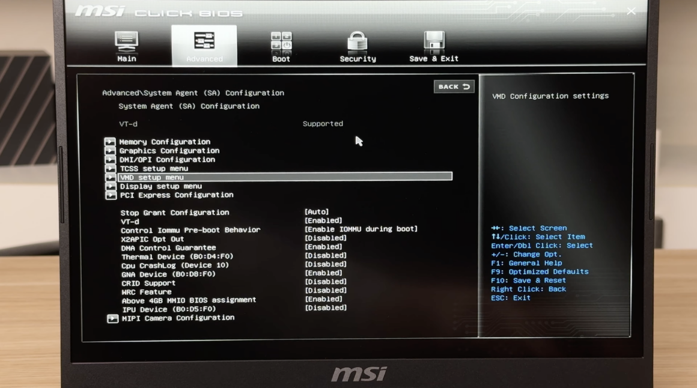Select GNA Device (B0:D8:F0) label
697x388 pixels.
pyautogui.click(x=168, y=274)
